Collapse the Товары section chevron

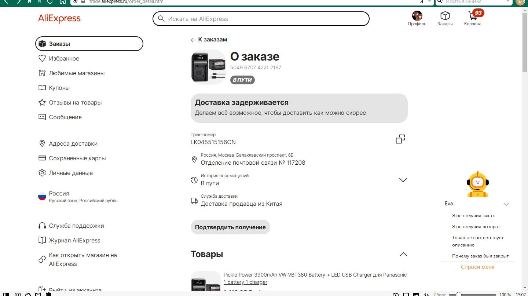click(403, 254)
